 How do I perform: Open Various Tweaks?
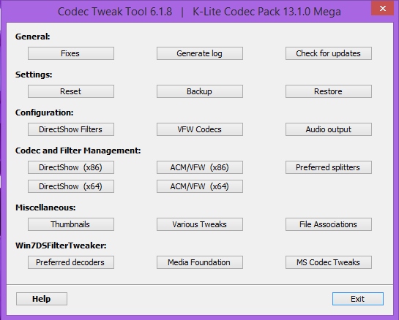tap(200, 224)
